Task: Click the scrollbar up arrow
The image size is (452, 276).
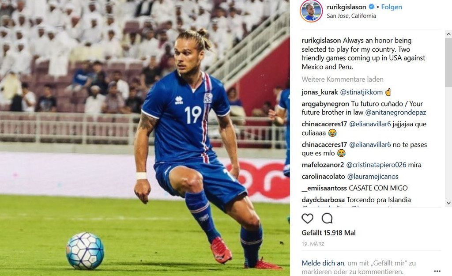Action: pyautogui.click(x=448, y=34)
